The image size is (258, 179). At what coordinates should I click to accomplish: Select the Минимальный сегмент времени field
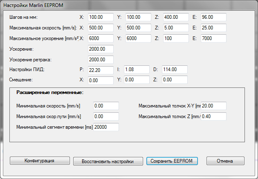(x=106, y=127)
